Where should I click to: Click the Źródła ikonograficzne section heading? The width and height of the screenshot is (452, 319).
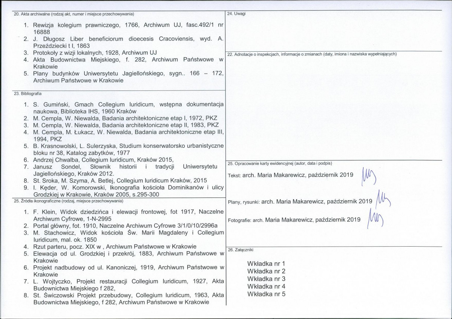pos(68,201)
